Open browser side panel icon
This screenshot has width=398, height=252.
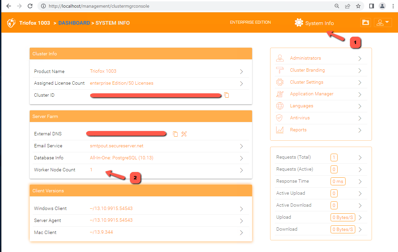[371, 6]
